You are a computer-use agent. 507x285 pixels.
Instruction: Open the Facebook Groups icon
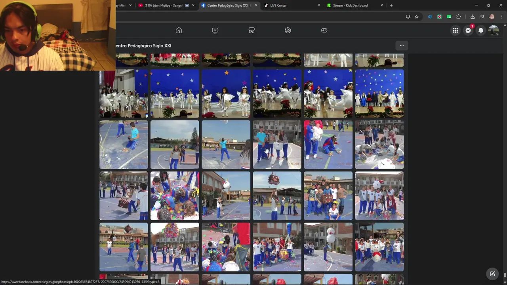[288, 30]
